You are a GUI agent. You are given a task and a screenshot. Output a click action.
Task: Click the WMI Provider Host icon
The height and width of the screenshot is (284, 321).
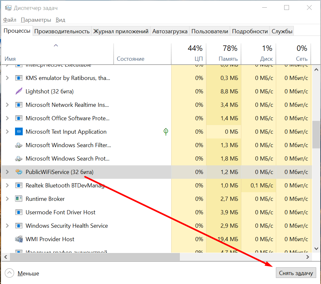coord(19,239)
